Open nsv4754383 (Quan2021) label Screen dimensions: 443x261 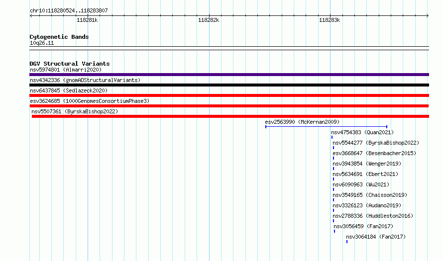pos(362,132)
